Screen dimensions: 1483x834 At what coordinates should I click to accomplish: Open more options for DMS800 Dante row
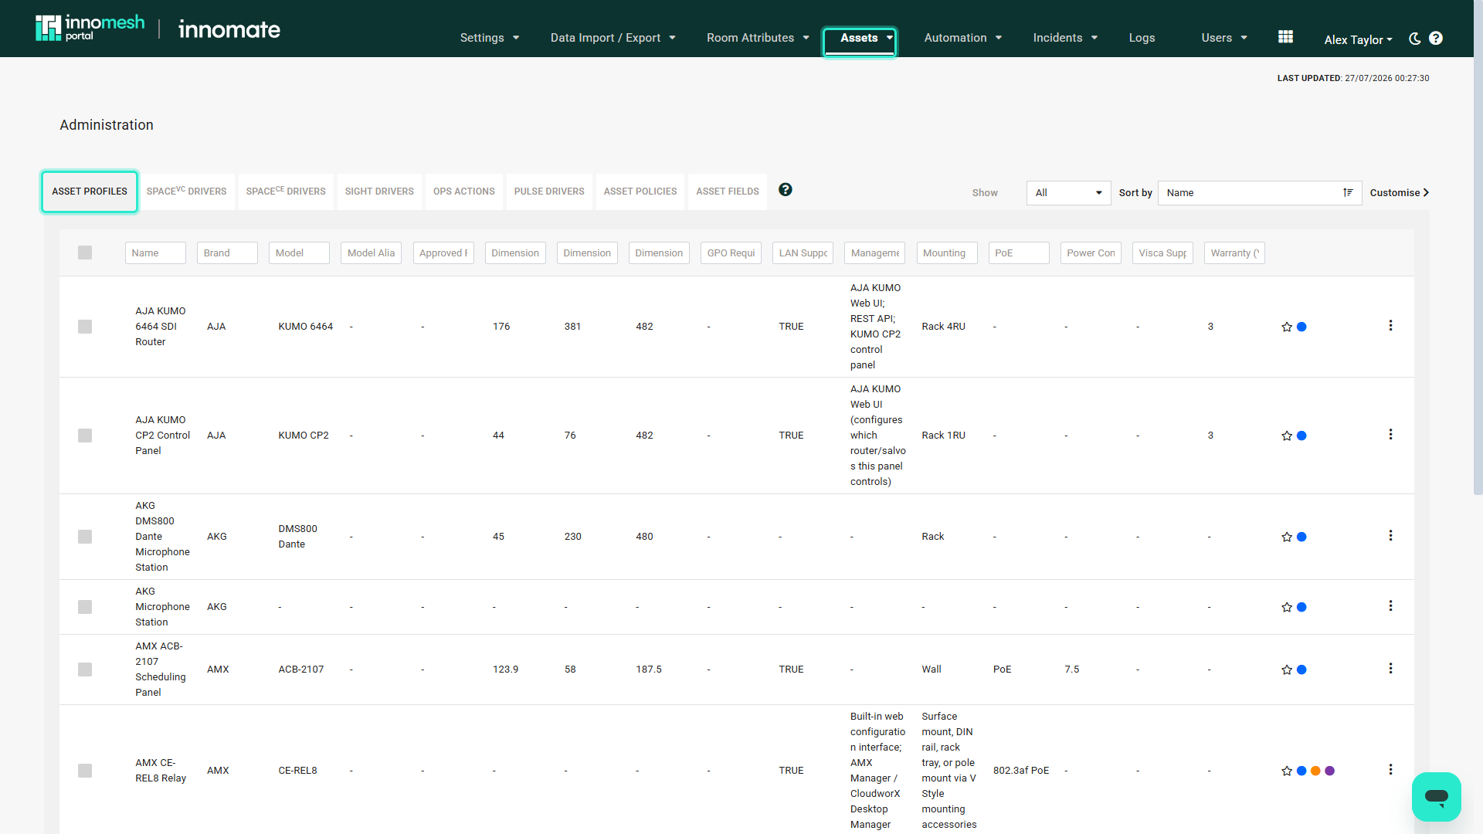pos(1390,536)
